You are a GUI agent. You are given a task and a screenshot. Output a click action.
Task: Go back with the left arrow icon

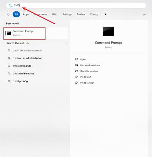pos(9,14)
